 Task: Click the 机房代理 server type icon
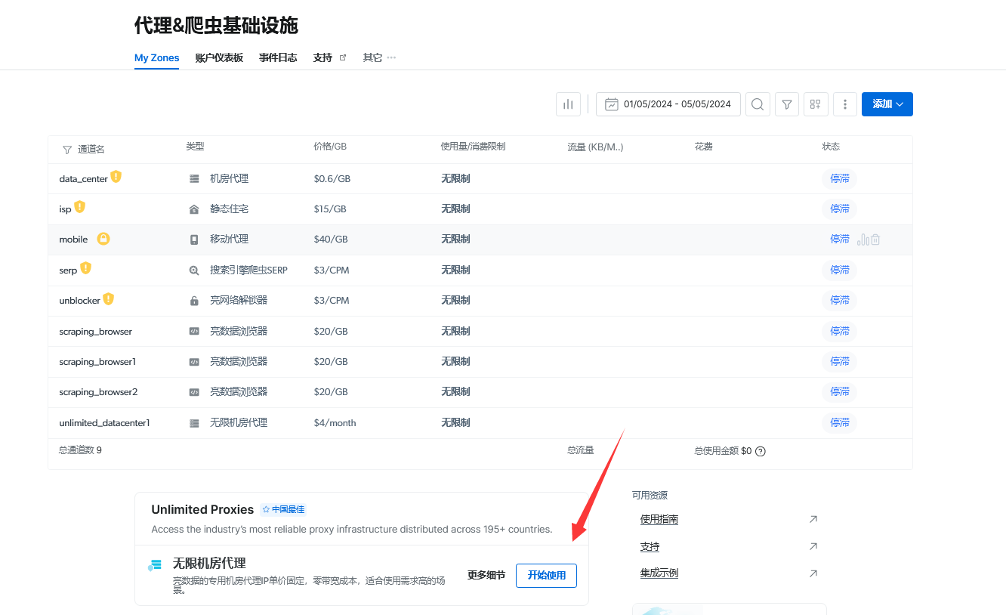coord(194,179)
